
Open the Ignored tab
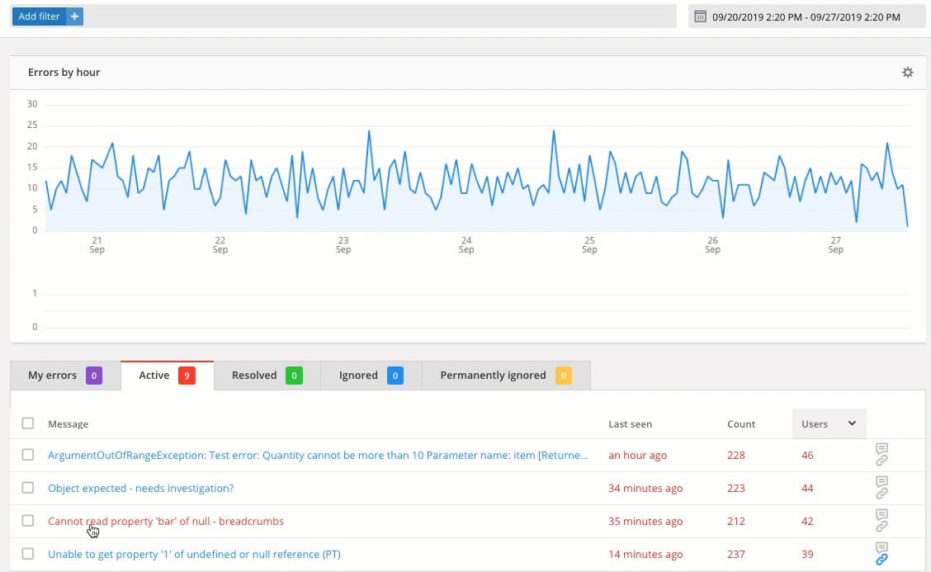click(371, 376)
